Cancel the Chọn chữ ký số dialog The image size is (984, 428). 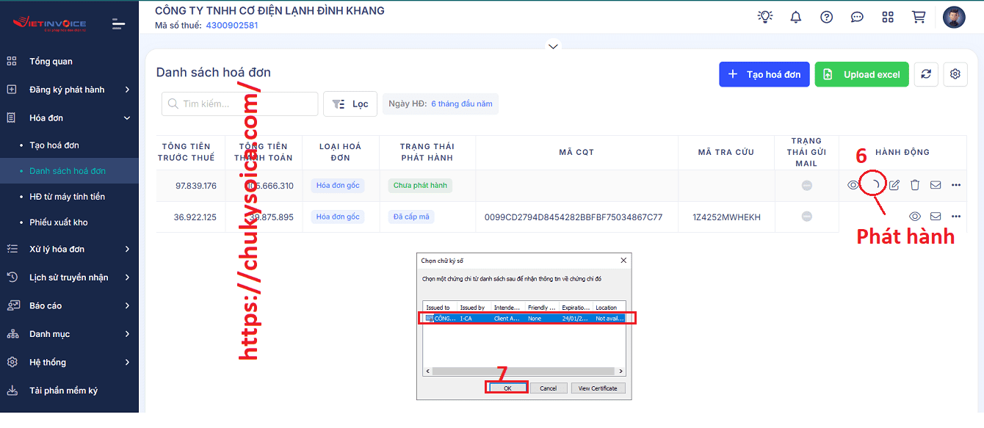point(549,388)
